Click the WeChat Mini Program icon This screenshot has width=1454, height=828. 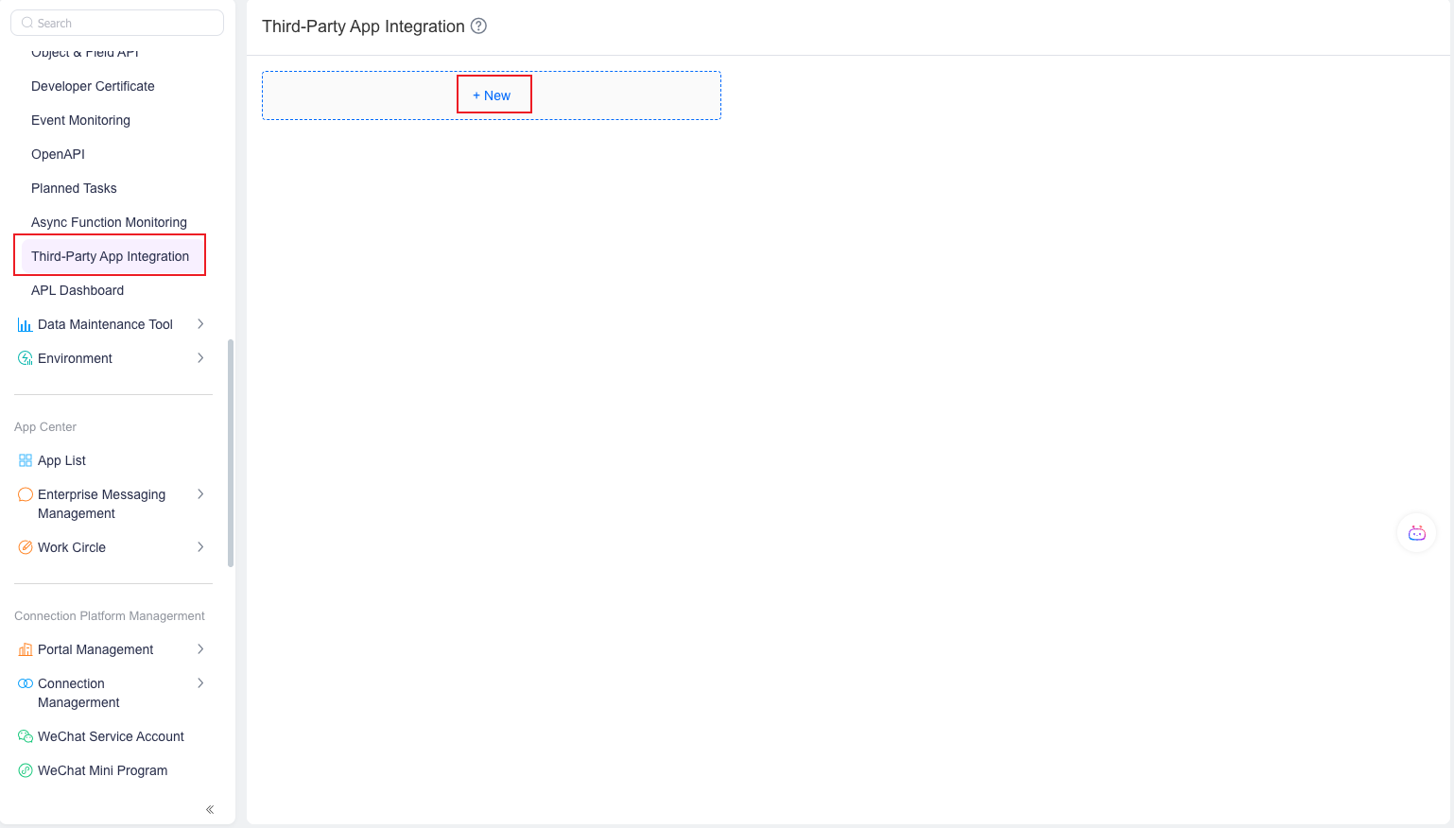tap(25, 770)
